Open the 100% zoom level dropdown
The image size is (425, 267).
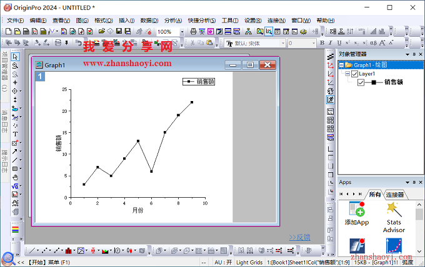point(182,32)
